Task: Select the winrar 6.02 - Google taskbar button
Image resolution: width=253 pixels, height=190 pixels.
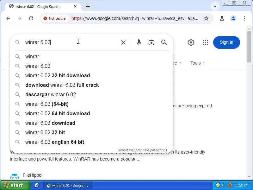Action: 68,186
